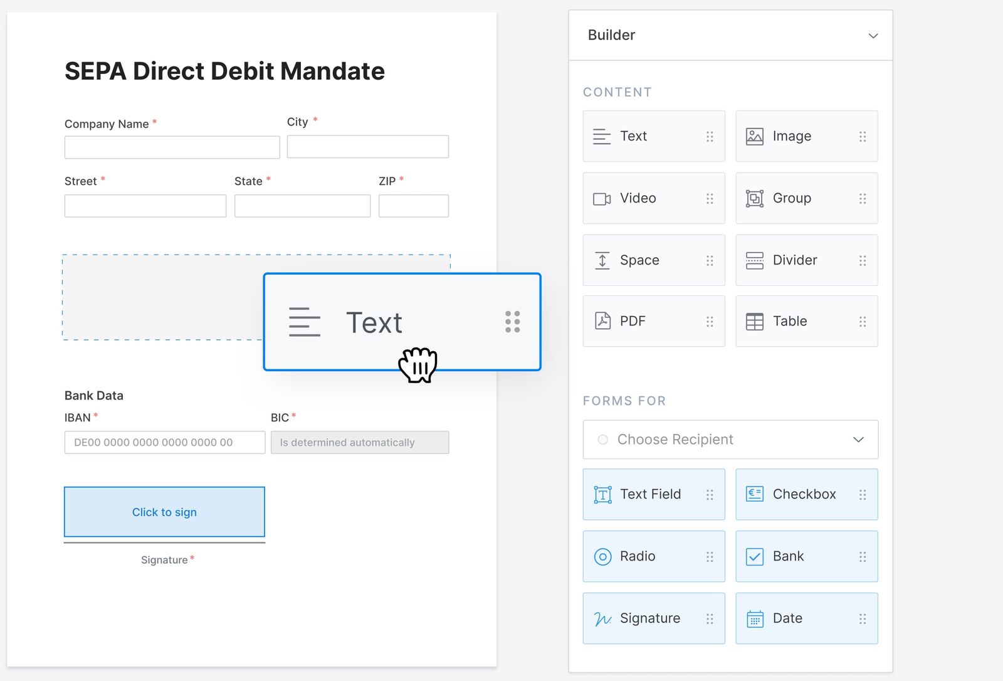The height and width of the screenshot is (681, 1003).
Task: Select the Space element icon
Action: click(602, 260)
